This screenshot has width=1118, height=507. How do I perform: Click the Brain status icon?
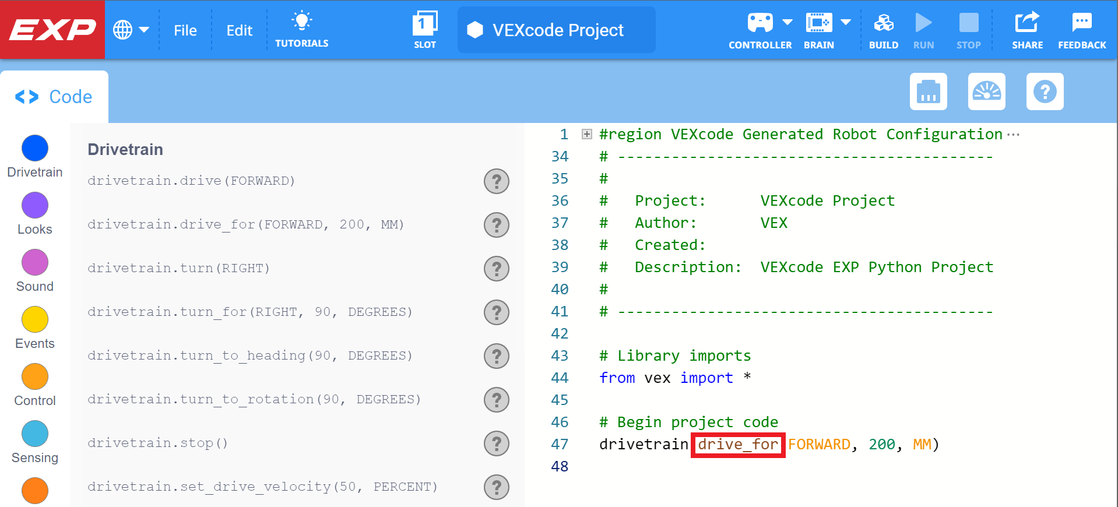[x=818, y=23]
